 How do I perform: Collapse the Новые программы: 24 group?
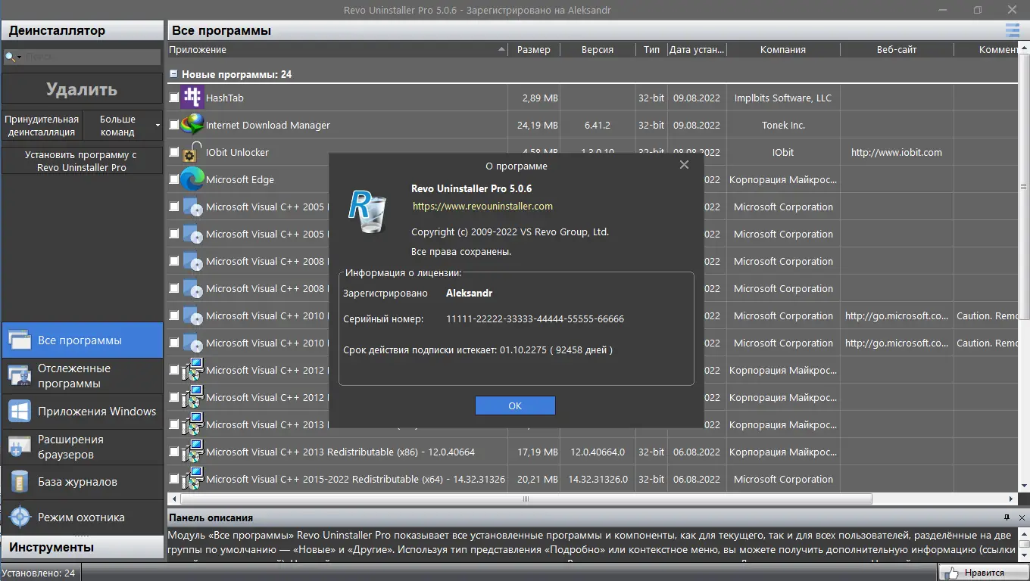click(173, 74)
